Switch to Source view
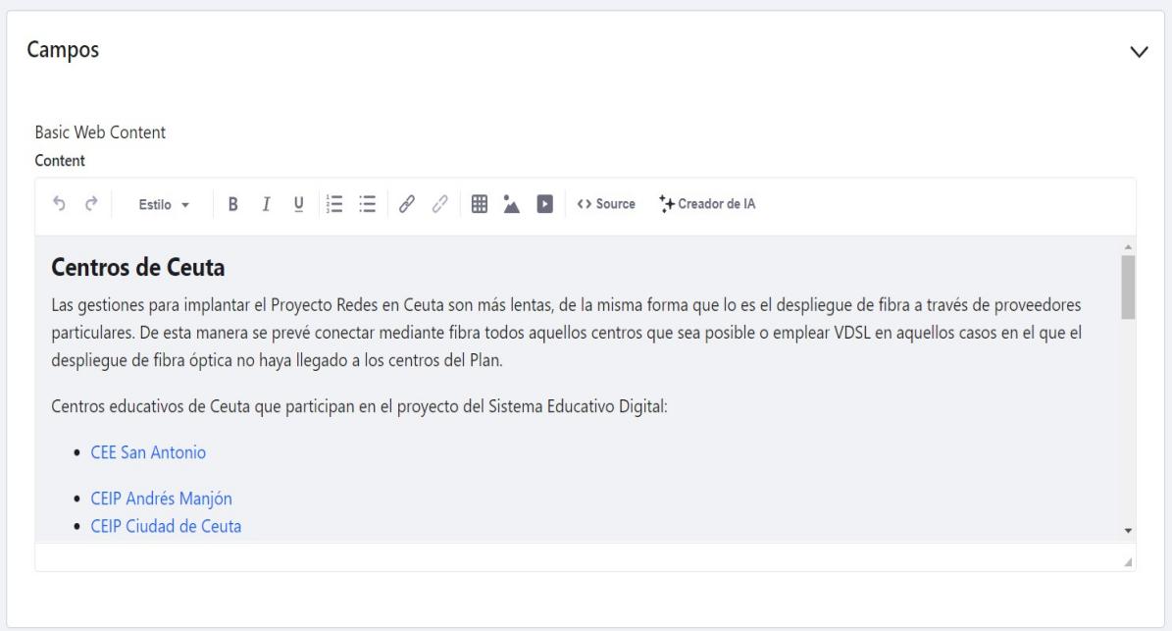 point(606,204)
